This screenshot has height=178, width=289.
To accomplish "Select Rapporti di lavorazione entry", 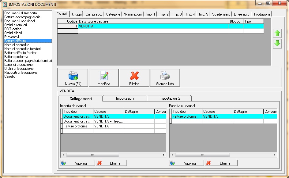I will pyautogui.click(x=28, y=73).
